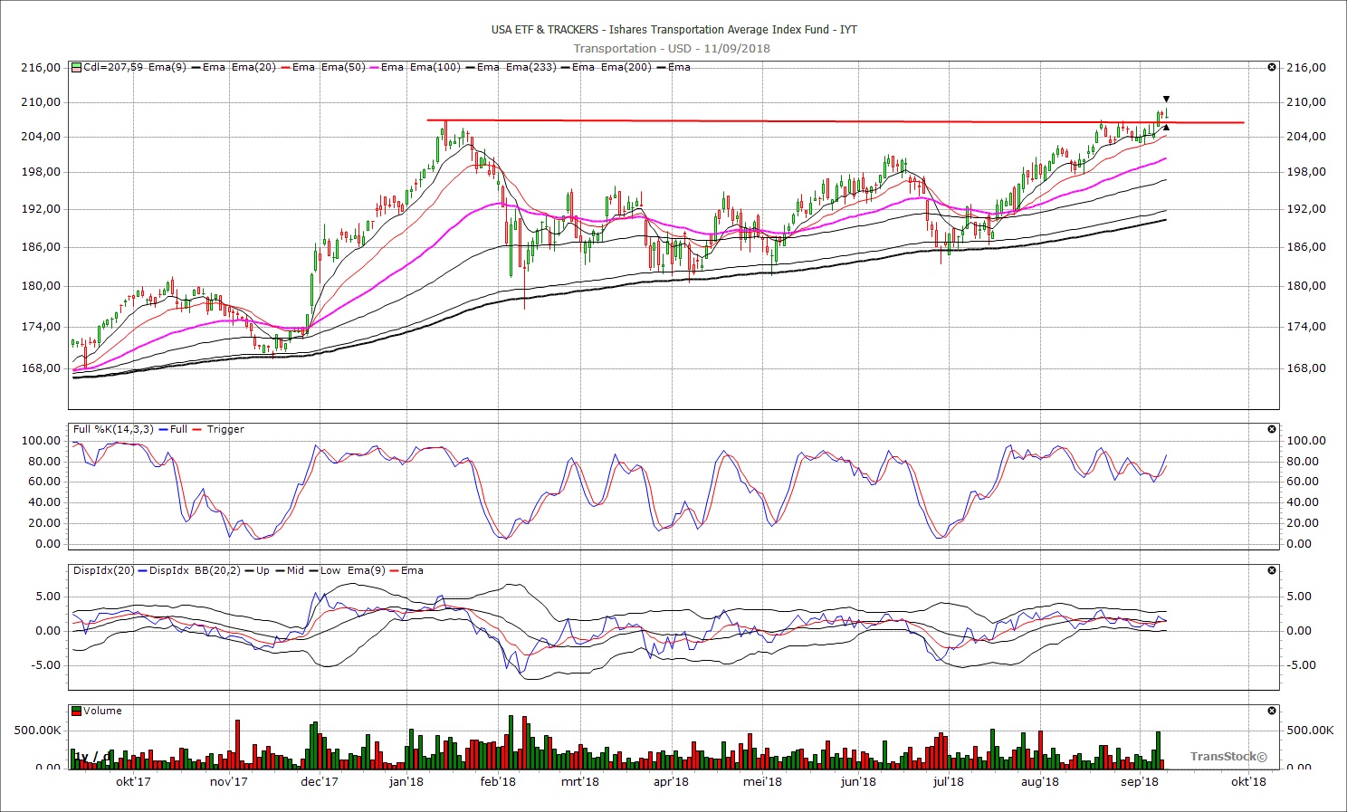The image size is (1347, 812).
Task: Click -5.00 on the left DispIdx axis
Action: coord(45,664)
